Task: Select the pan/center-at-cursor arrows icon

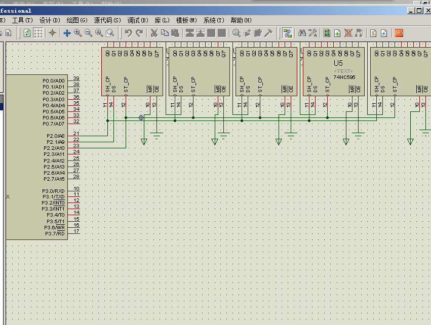Action: click(67, 33)
